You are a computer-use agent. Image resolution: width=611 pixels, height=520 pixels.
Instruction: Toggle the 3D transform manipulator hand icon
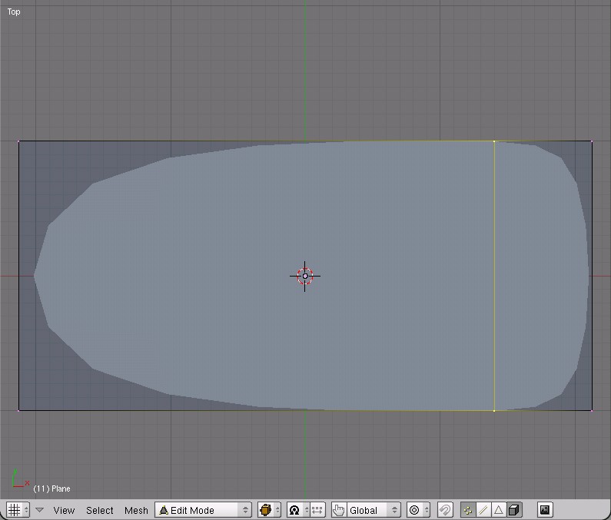[339, 510]
